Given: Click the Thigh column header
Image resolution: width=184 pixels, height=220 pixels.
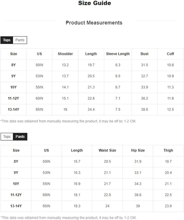Looking at the screenshot, I should coord(168,150).
